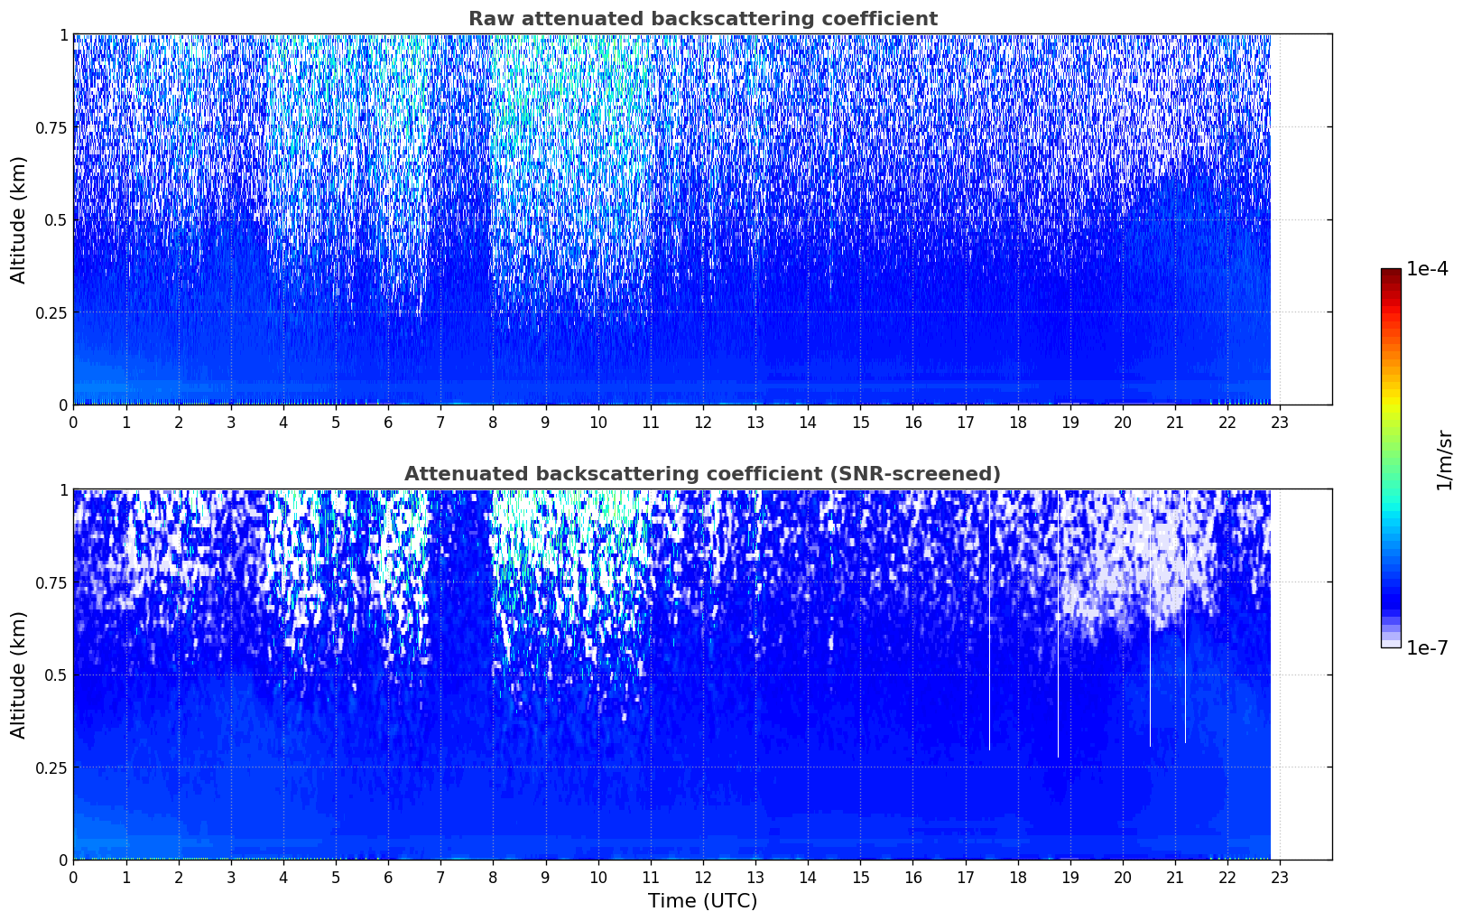Viewport: 1463px width, 921px height.
Task: Click the "20" time tick below the bottom plot
Action: click(x=1123, y=877)
